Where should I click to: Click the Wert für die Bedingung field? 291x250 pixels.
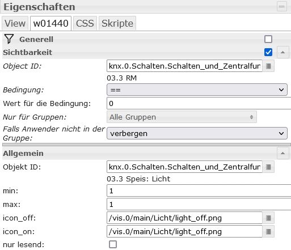click(x=199, y=103)
